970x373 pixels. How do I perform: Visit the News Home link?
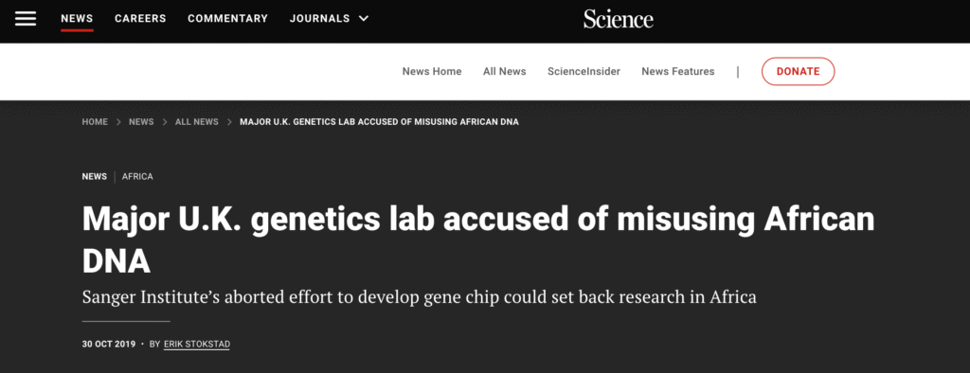pyautogui.click(x=432, y=71)
